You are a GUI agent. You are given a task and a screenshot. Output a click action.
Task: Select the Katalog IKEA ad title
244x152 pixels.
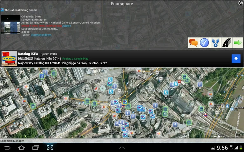(x=28, y=54)
